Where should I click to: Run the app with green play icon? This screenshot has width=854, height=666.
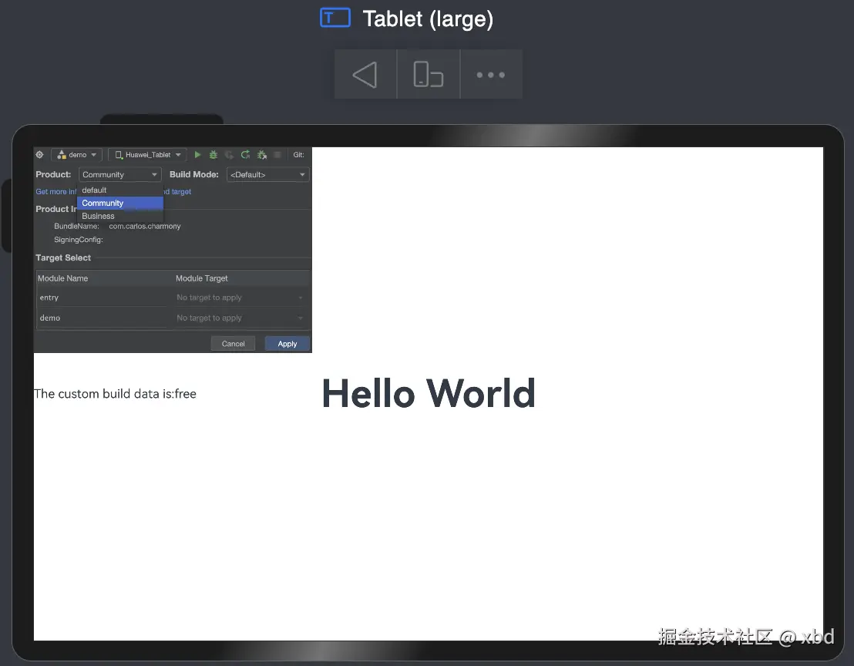click(x=198, y=155)
